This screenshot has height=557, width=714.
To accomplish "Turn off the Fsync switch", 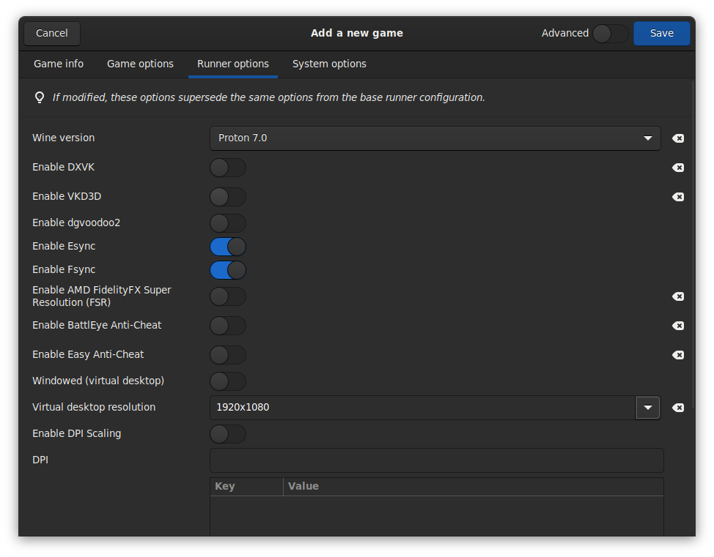I will (228, 270).
